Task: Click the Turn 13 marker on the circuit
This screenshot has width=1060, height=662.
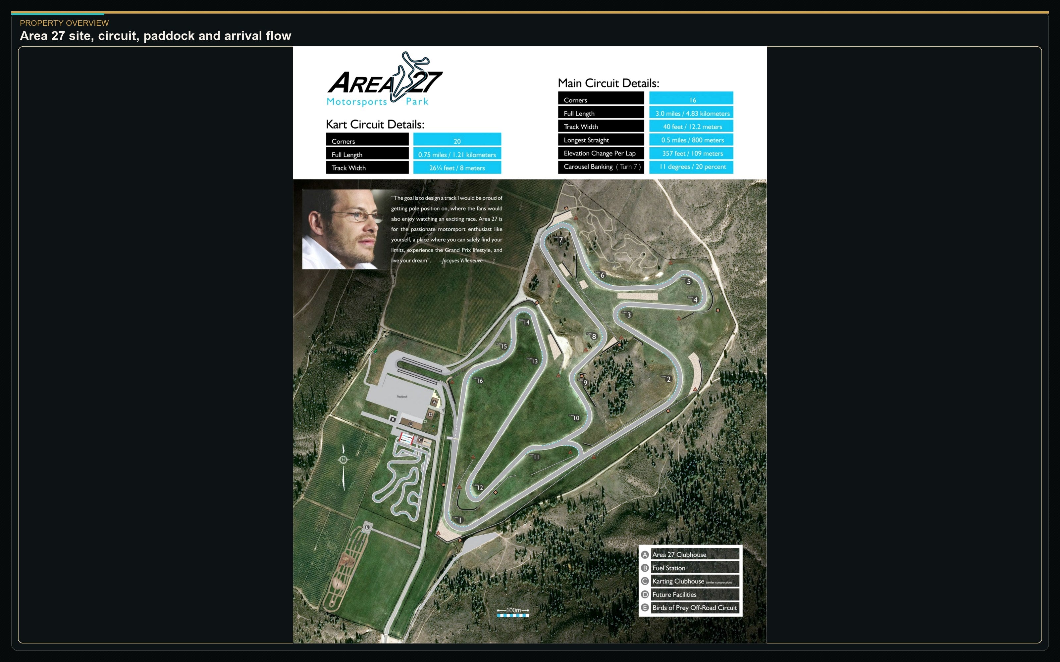Action: (x=533, y=361)
